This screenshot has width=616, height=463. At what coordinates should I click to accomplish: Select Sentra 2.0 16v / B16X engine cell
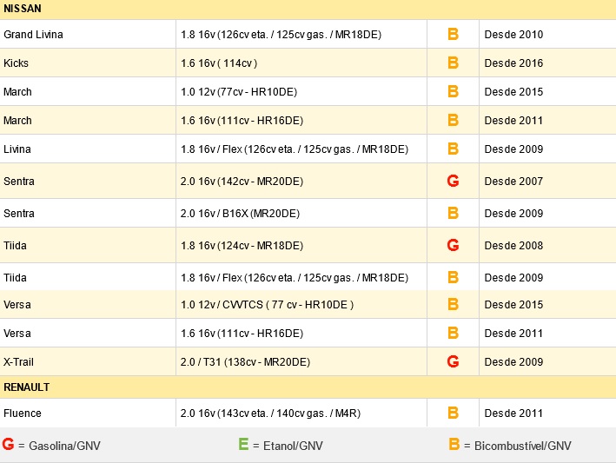pos(301,213)
